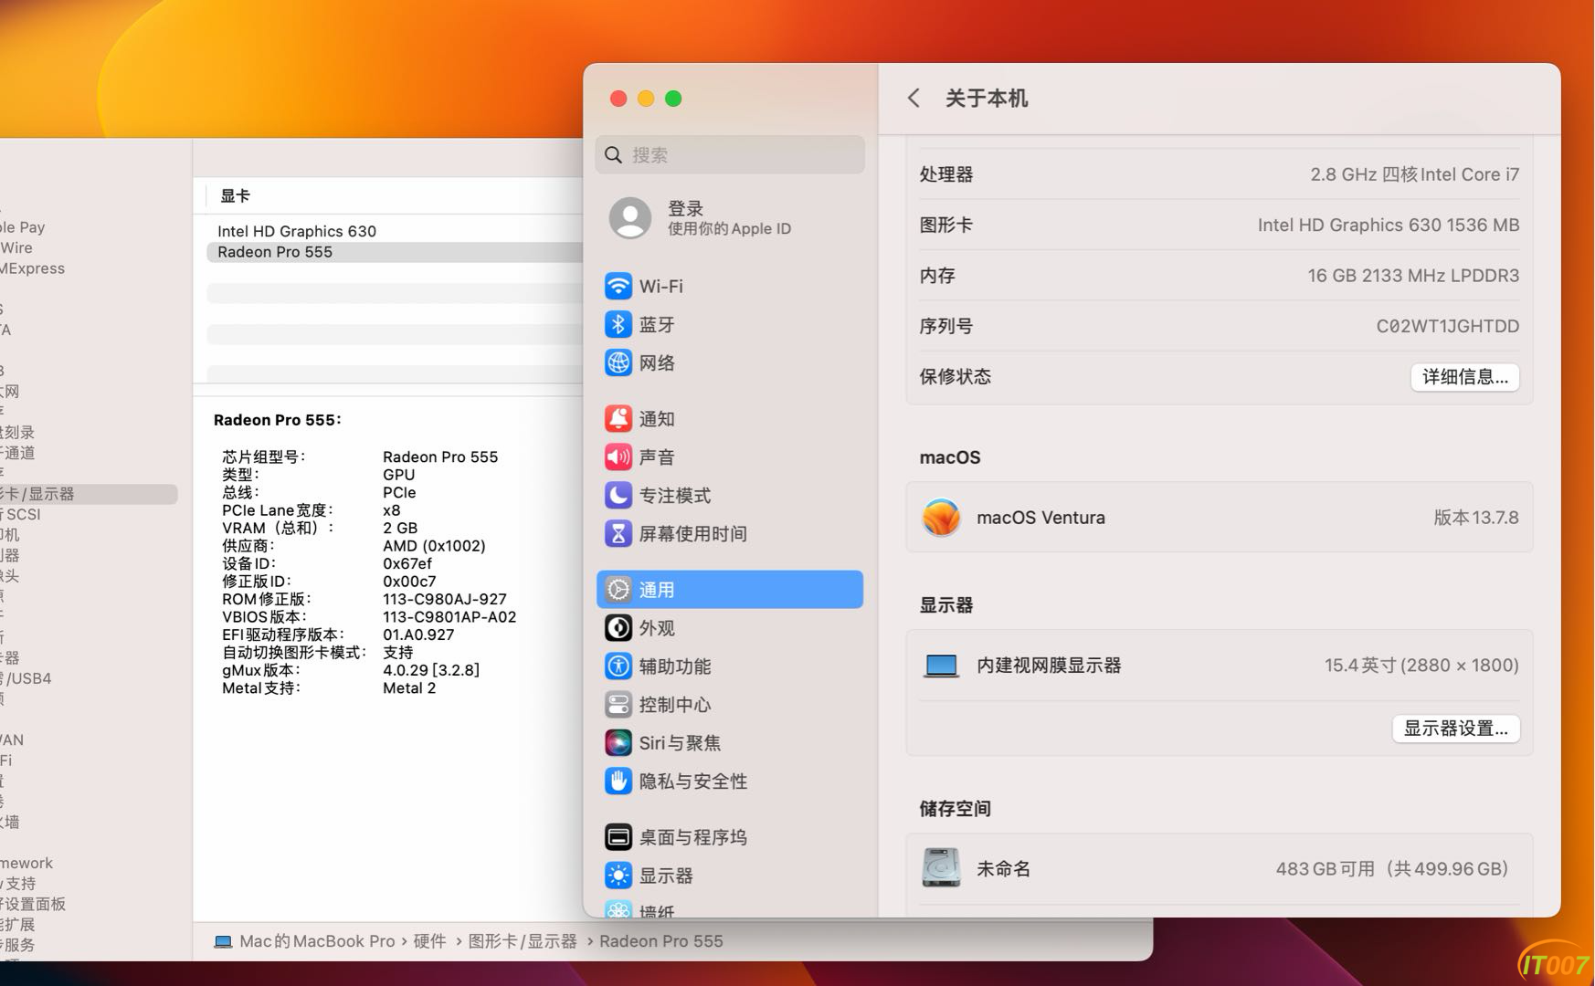Click 图形卡 value Intel HD Graphics 630 1536 MB
The image size is (1595, 986).
pos(1389,225)
